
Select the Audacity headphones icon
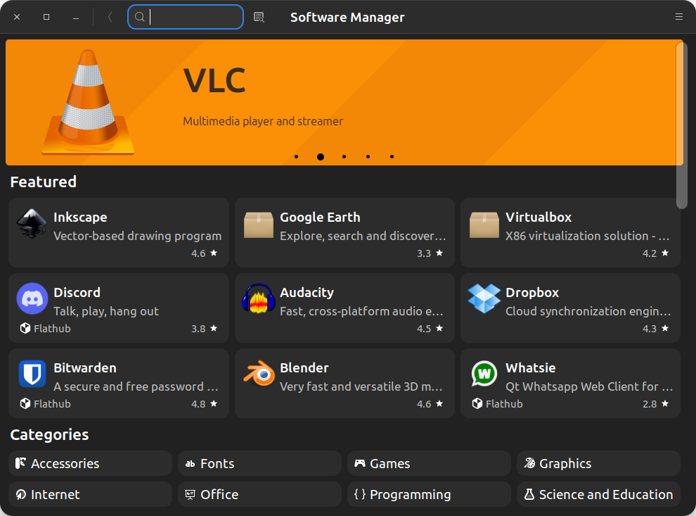(x=258, y=299)
